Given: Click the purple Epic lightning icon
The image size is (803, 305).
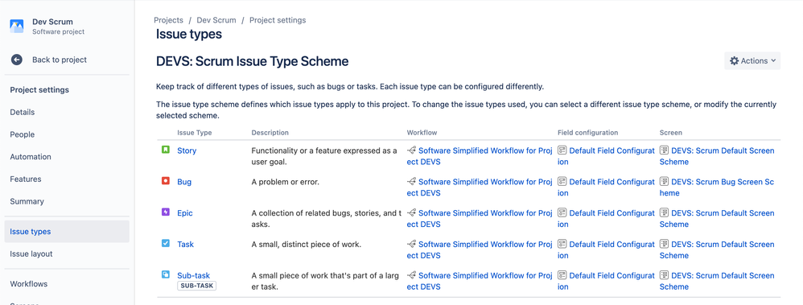Looking at the screenshot, I should [x=166, y=212].
